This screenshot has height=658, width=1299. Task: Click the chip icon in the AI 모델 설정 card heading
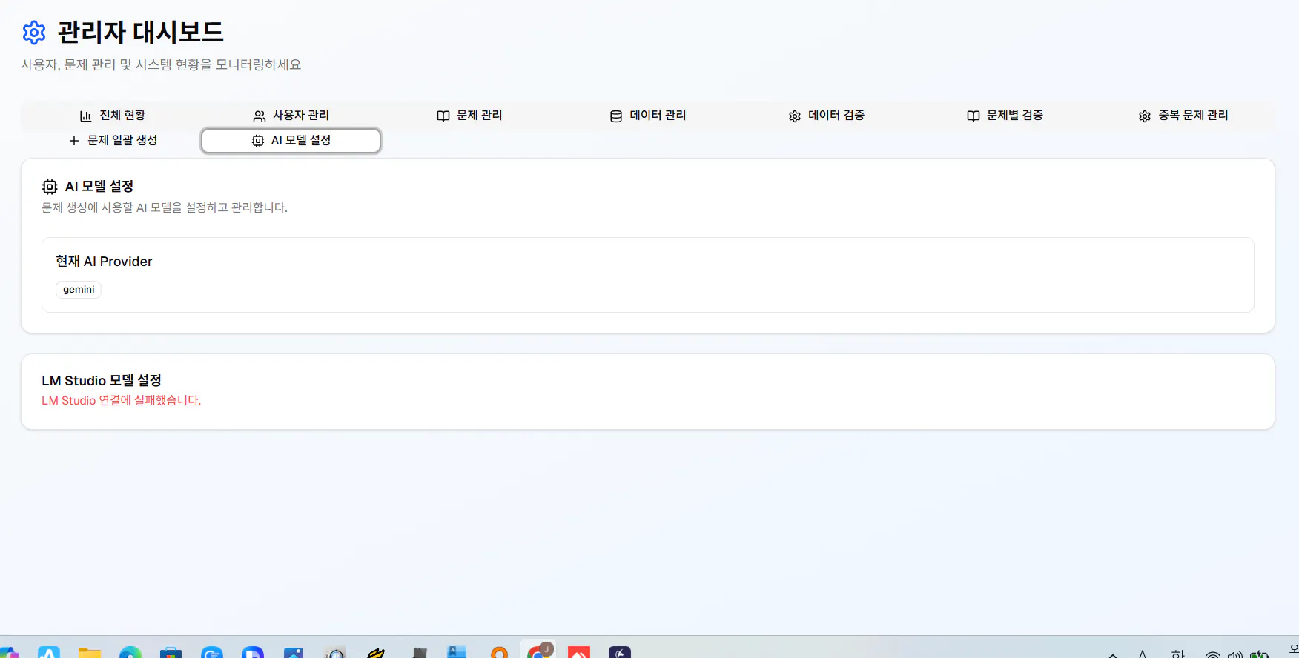[50, 187]
